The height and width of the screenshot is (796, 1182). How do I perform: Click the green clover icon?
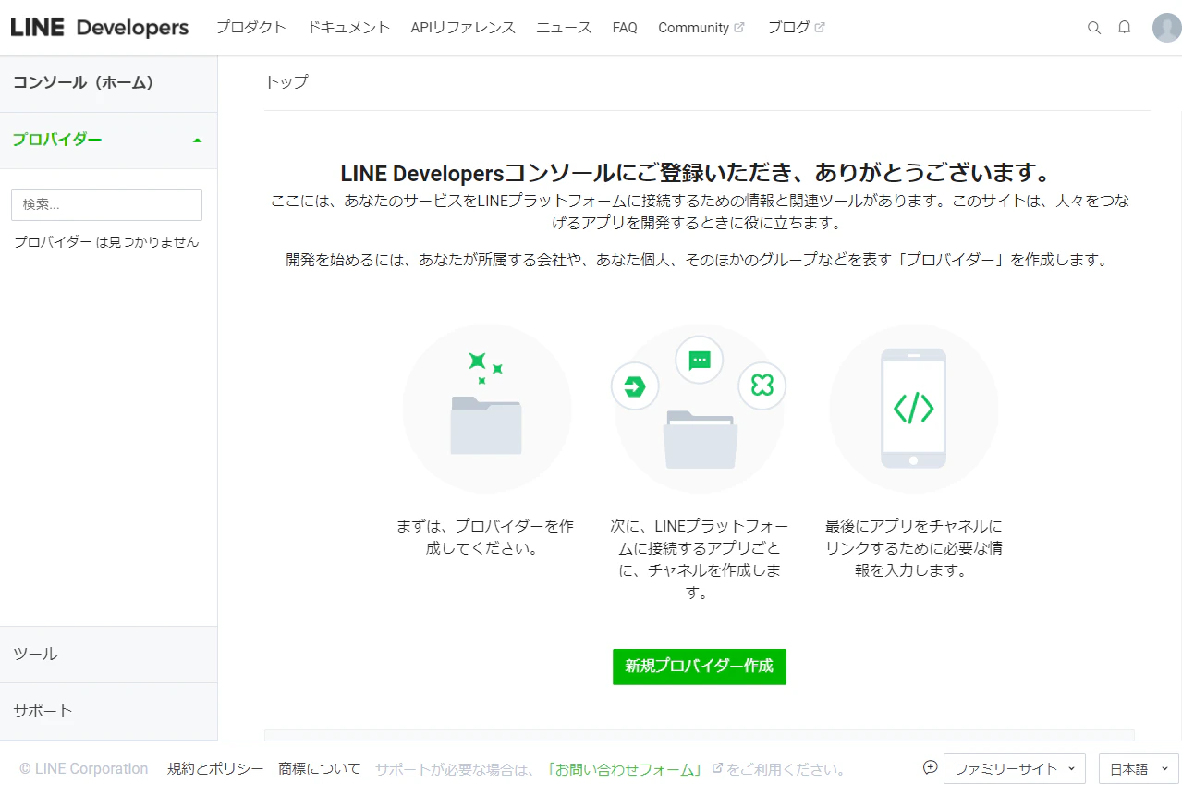[x=762, y=386]
